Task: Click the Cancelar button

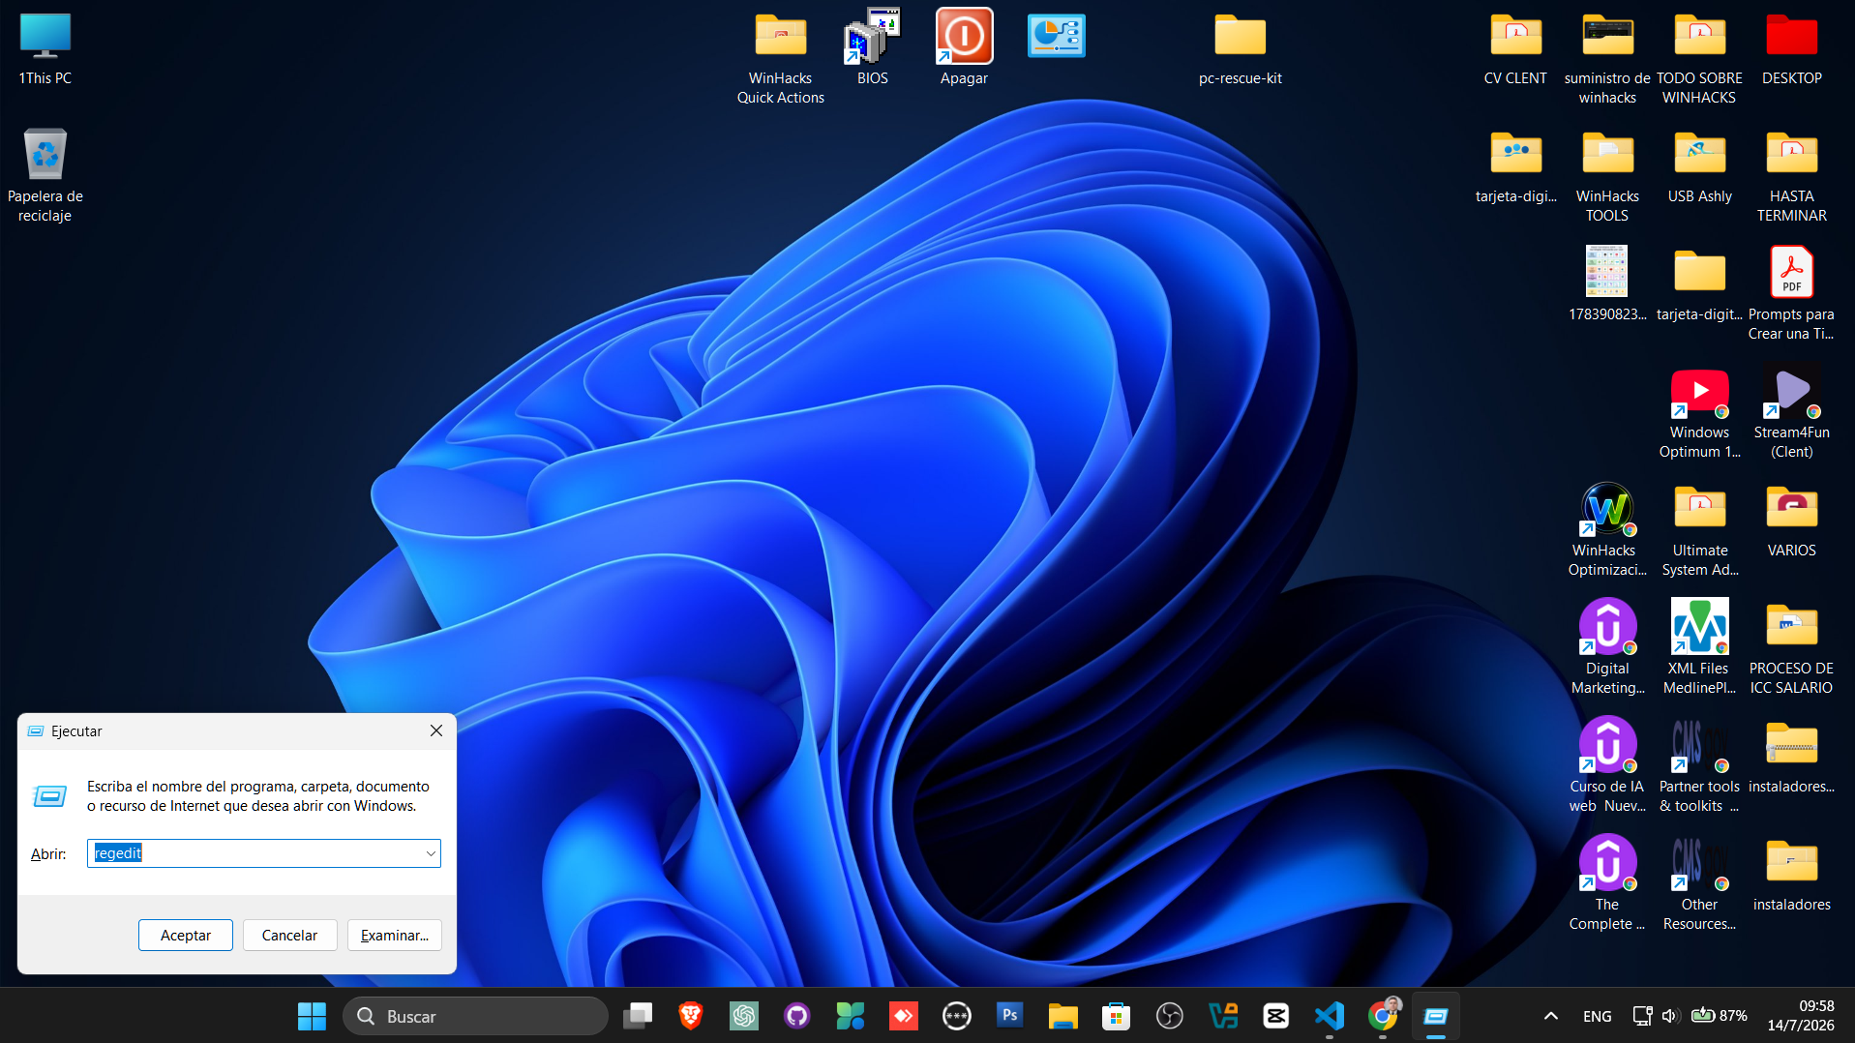Action: (x=289, y=935)
